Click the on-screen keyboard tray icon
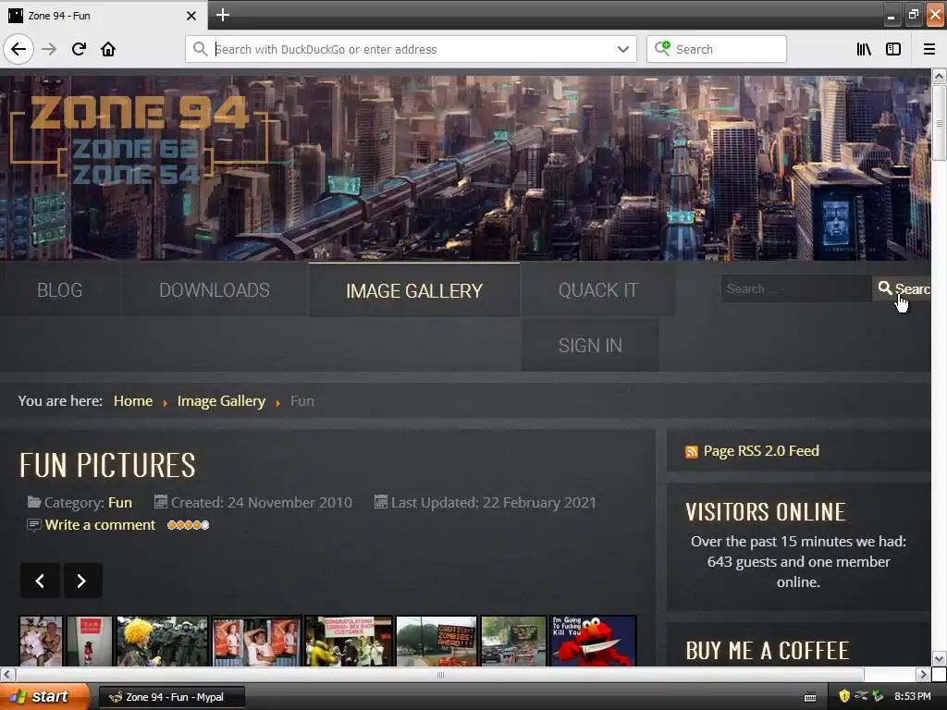 pos(810,697)
